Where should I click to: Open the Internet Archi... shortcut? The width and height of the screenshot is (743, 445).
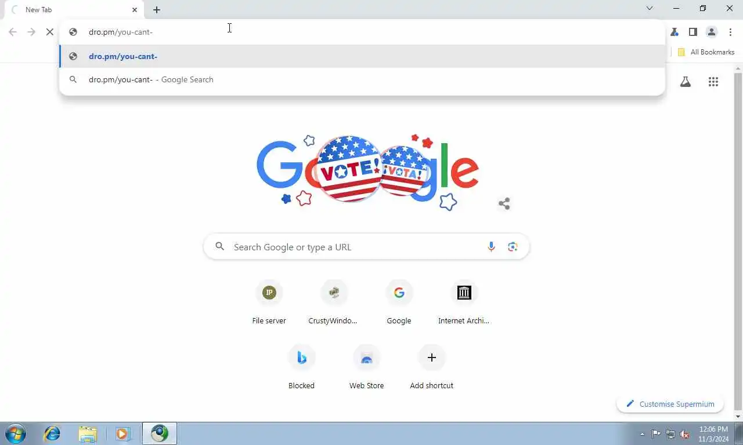(464, 302)
